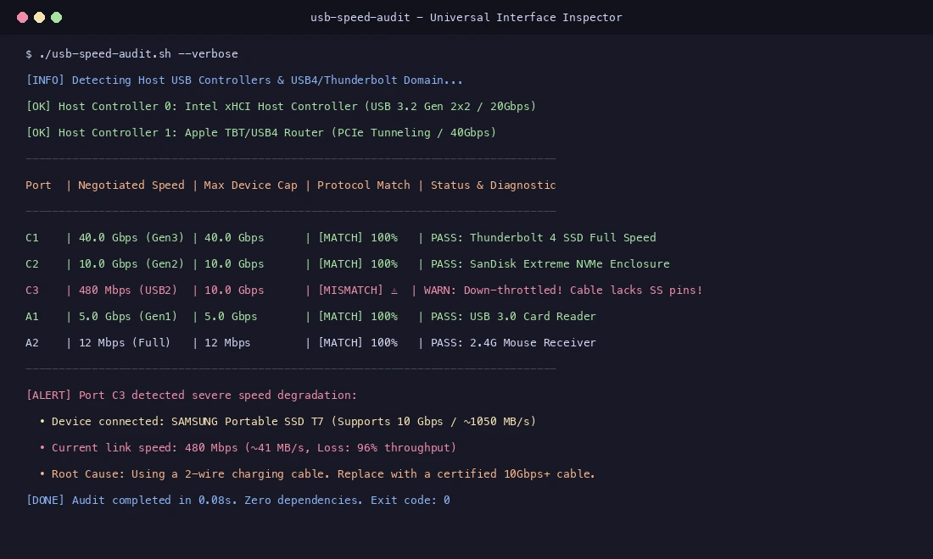Click PASS: 2.4G Mouse Receiver
The image size is (933, 559).
tap(513, 342)
